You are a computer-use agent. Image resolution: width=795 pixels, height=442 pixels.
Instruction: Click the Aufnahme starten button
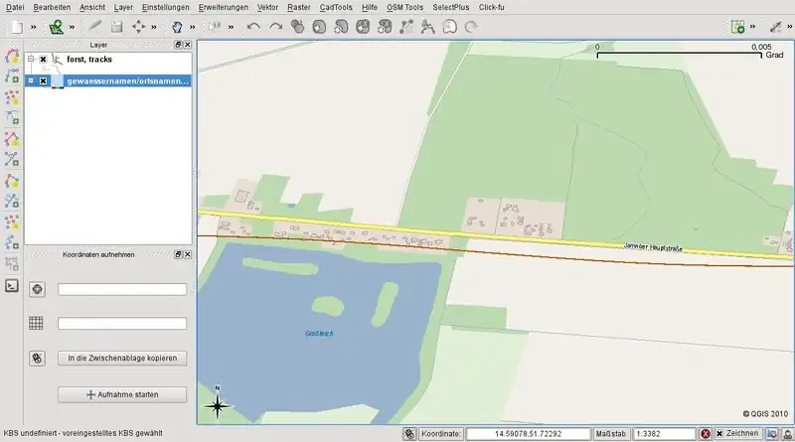(x=122, y=394)
